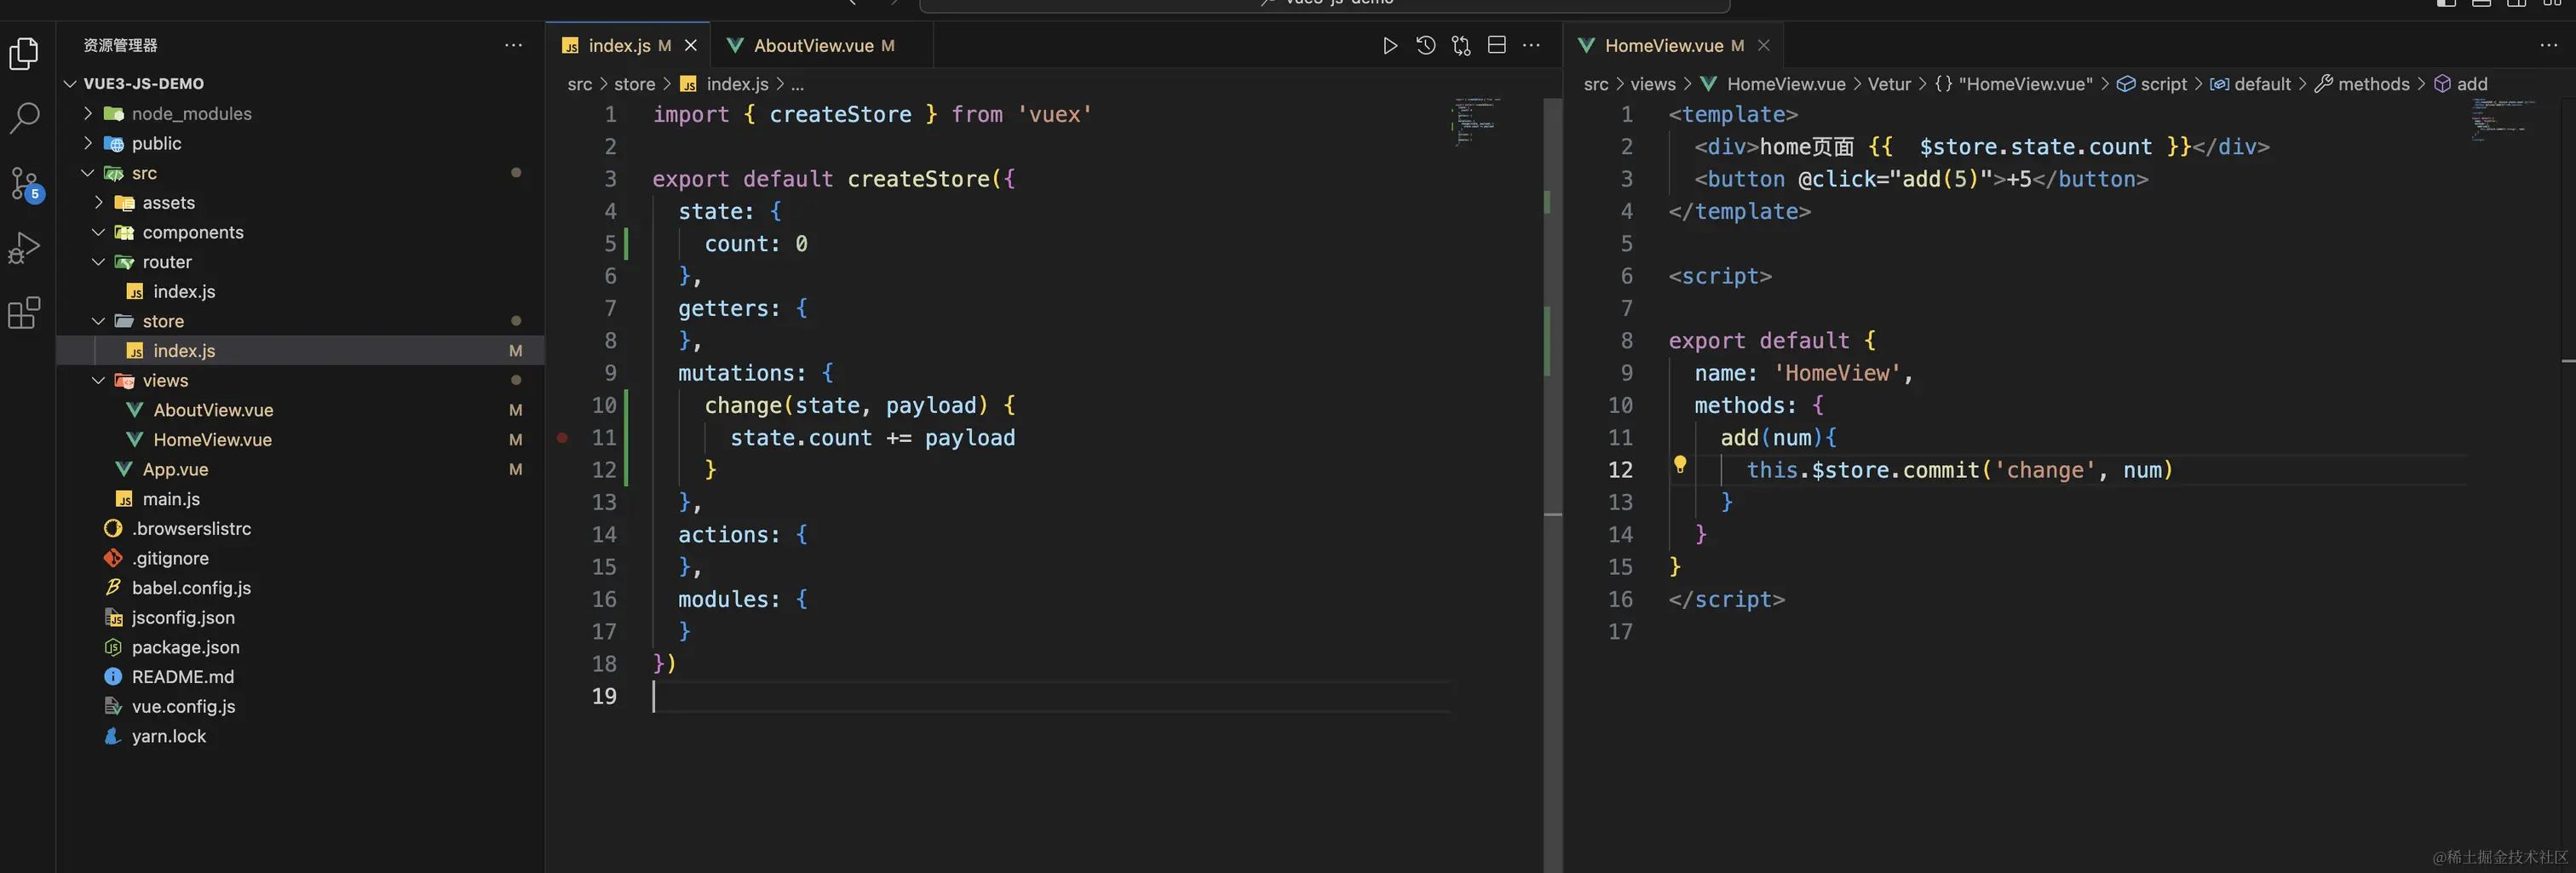Open the Source Control view showing 5 changes
The width and height of the screenshot is (2576, 873).
24,182
